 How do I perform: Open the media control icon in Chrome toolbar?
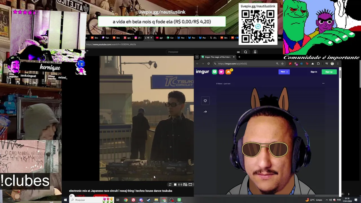click(x=327, y=64)
